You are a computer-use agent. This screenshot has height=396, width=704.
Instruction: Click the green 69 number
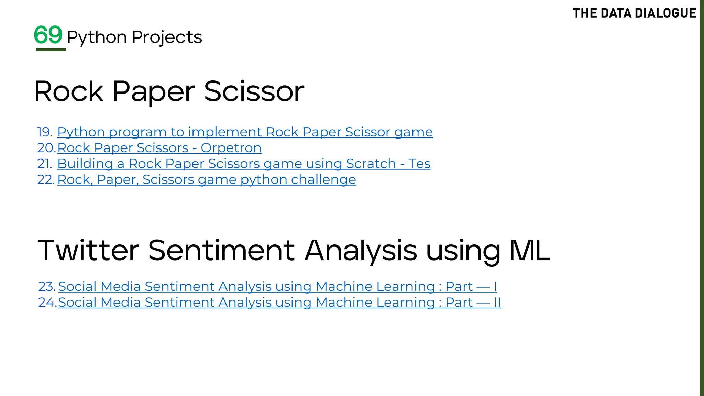[x=48, y=35]
